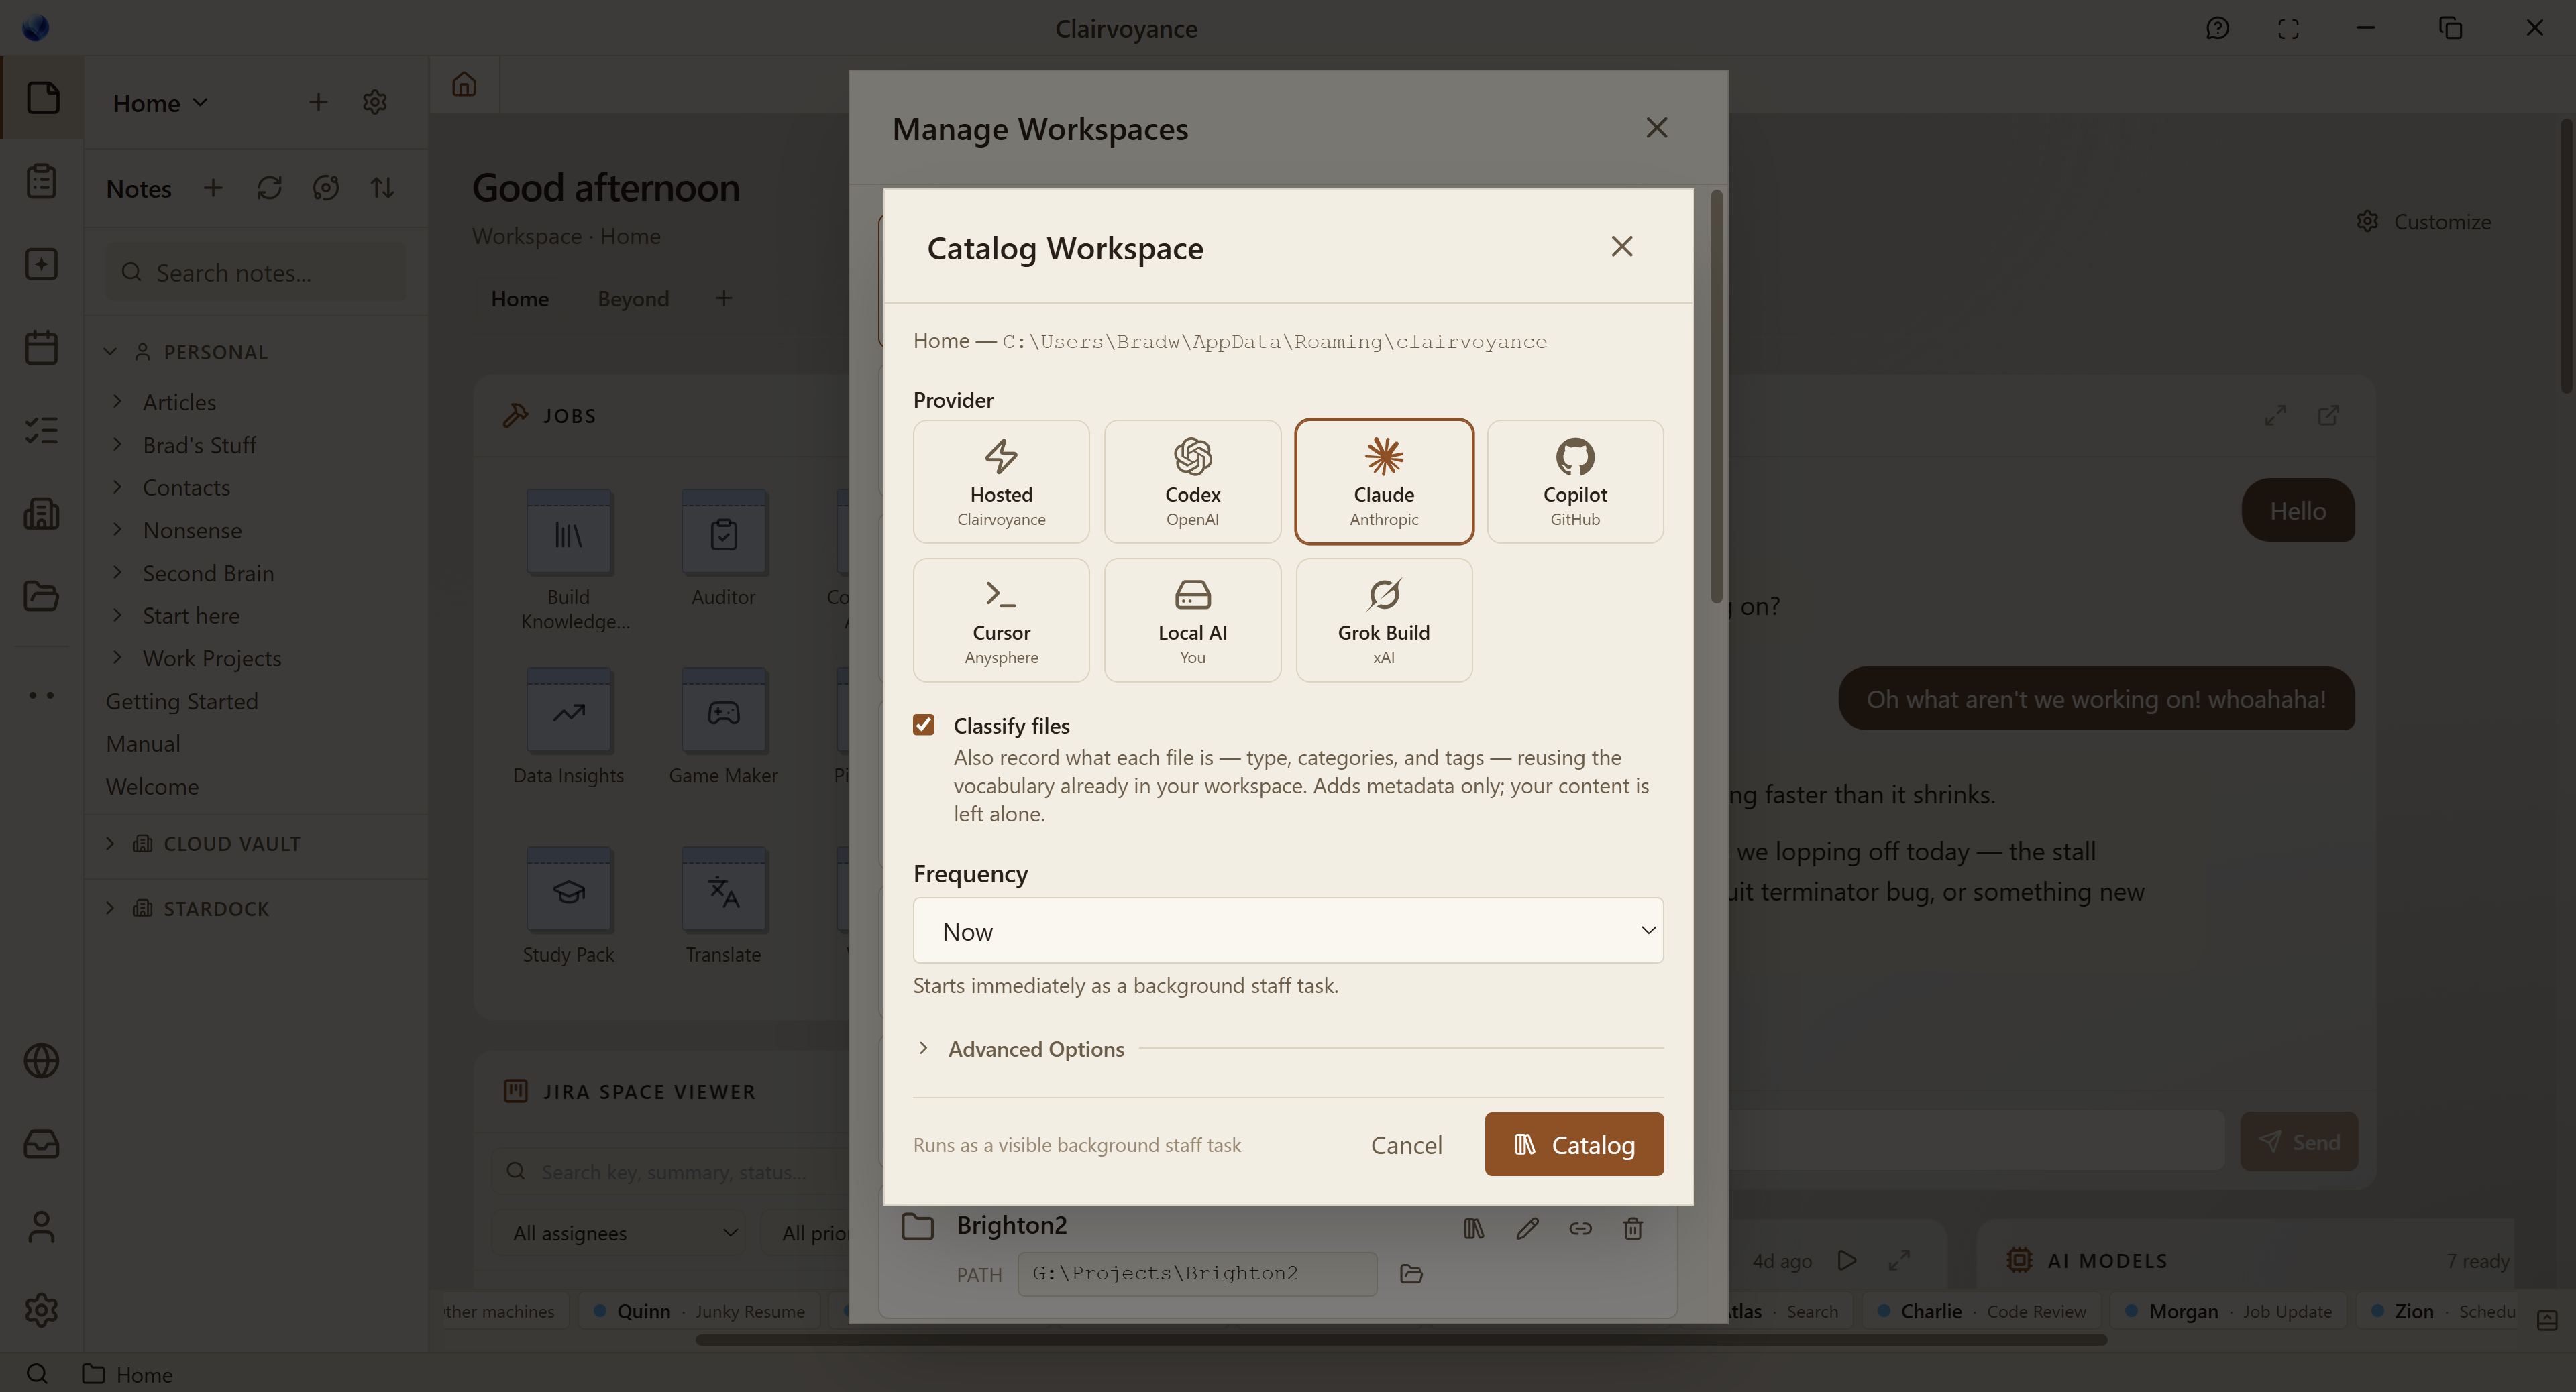This screenshot has width=2576, height=1392.
Task: Open the calendar icon in left rail
Action: pos(42,348)
